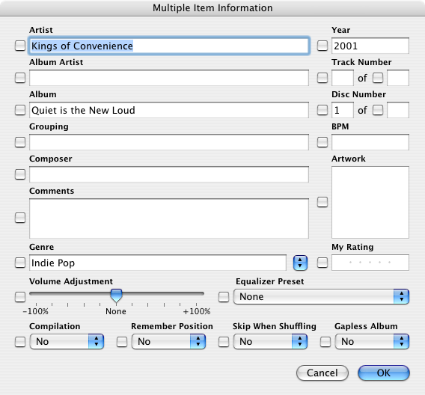
Task: Tick the Year checkbox
Action: click(322, 46)
